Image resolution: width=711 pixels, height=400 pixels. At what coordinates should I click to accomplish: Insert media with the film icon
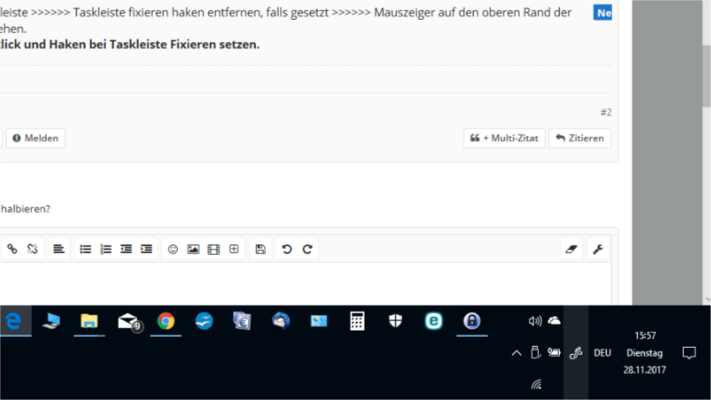[x=214, y=249]
